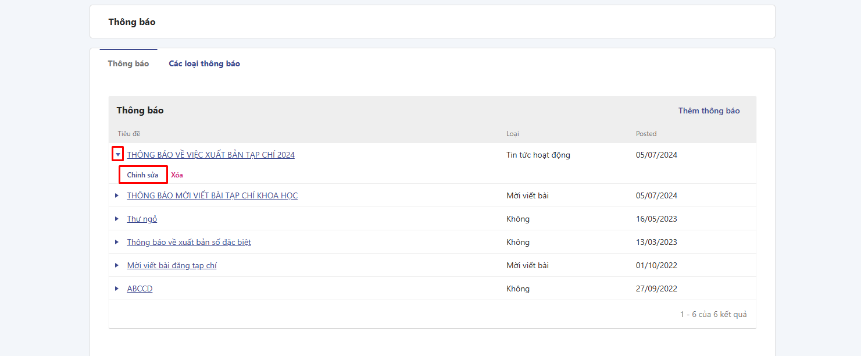Select the Thông báo tab
The width and height of the screenshot is (861, 356).
click(128, 63)
